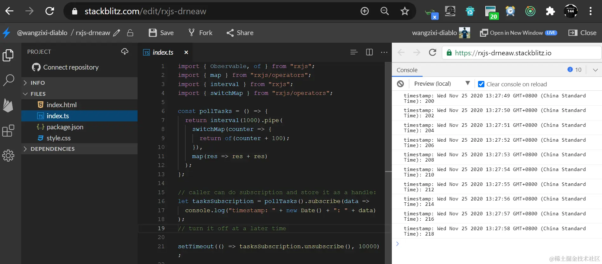The height and width of the screenshot is (264, 602).
Task: Collapse the FILES section
Action: coord(79,94)
